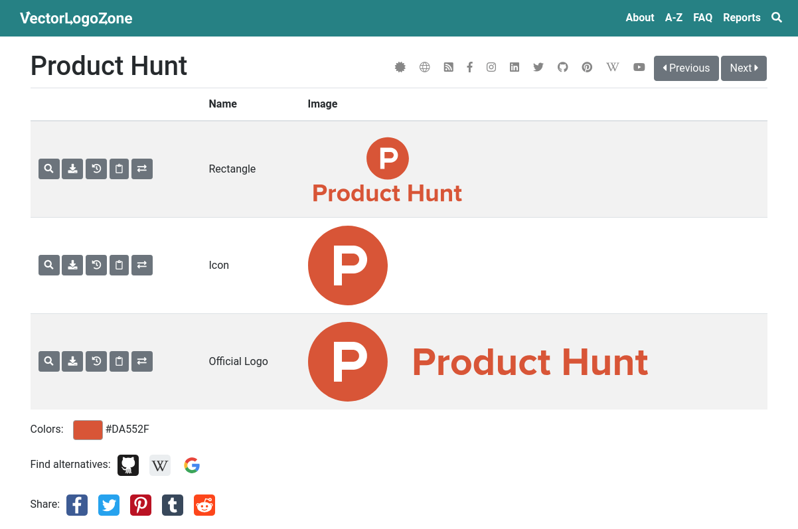The width and height of the screenshot is (798, 529).
Task: Copy the Rectangle logo to clipboard
Action: pyautogui.click(x=119, y=169)
